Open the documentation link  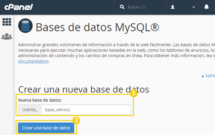point(33,61)
